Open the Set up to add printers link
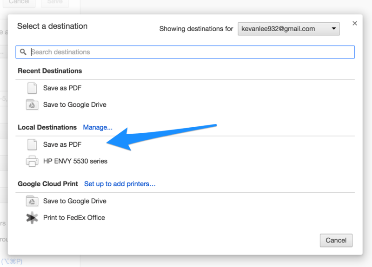372x267 pixels. pyautogui.click(x=120, y=184)
